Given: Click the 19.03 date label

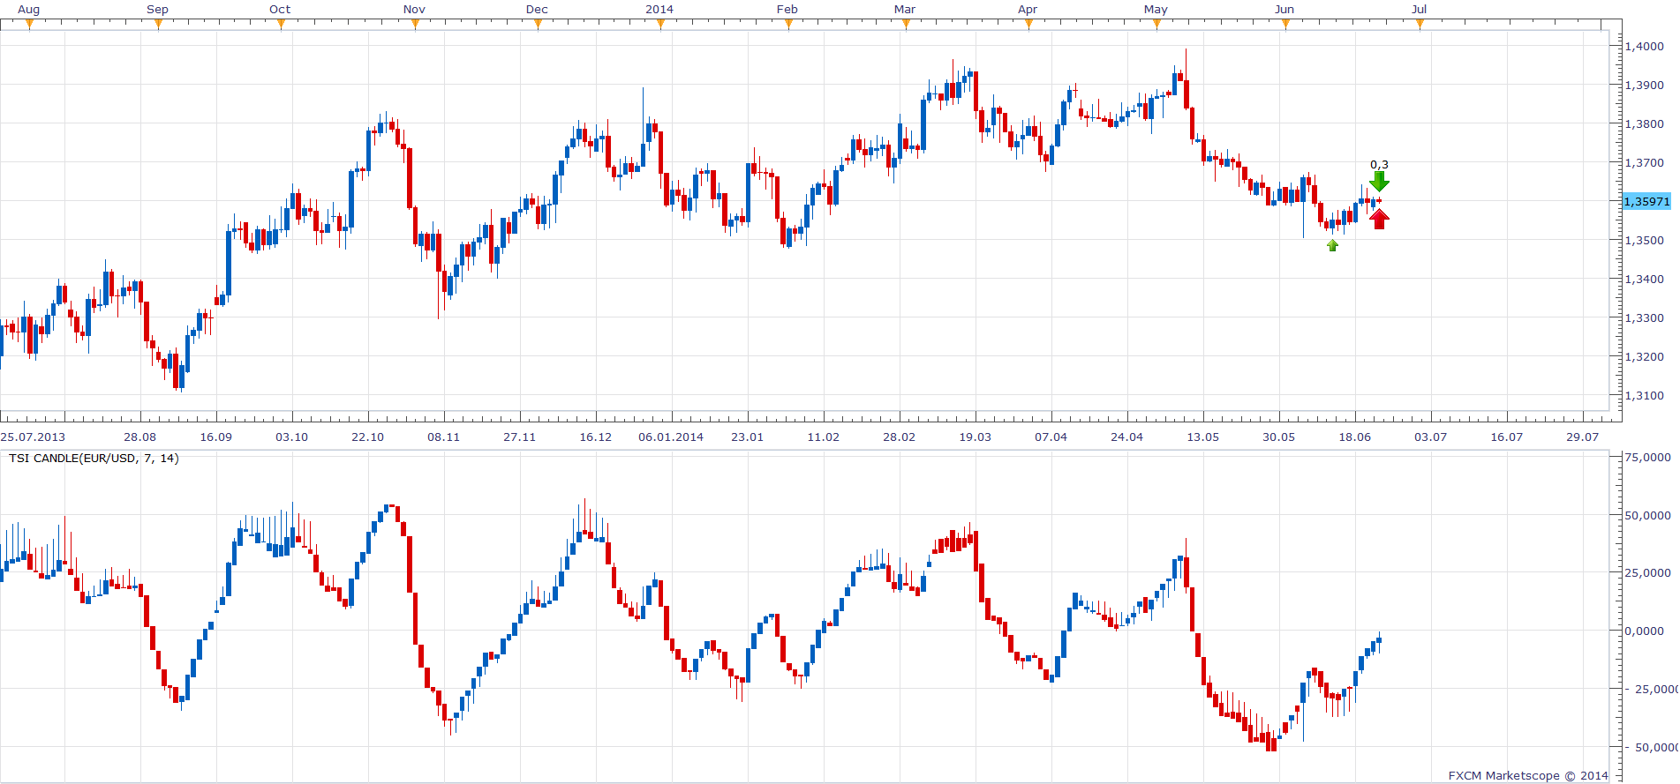Looking at the screenshot, I should point(975,437).
